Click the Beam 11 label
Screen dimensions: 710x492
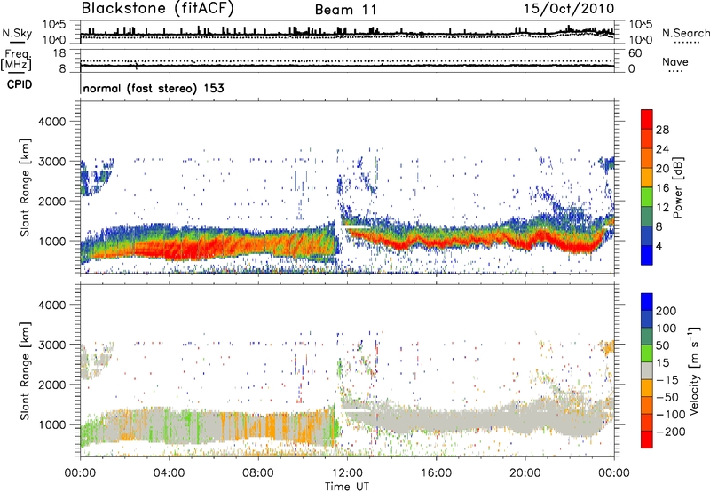[x=346, y=10]
